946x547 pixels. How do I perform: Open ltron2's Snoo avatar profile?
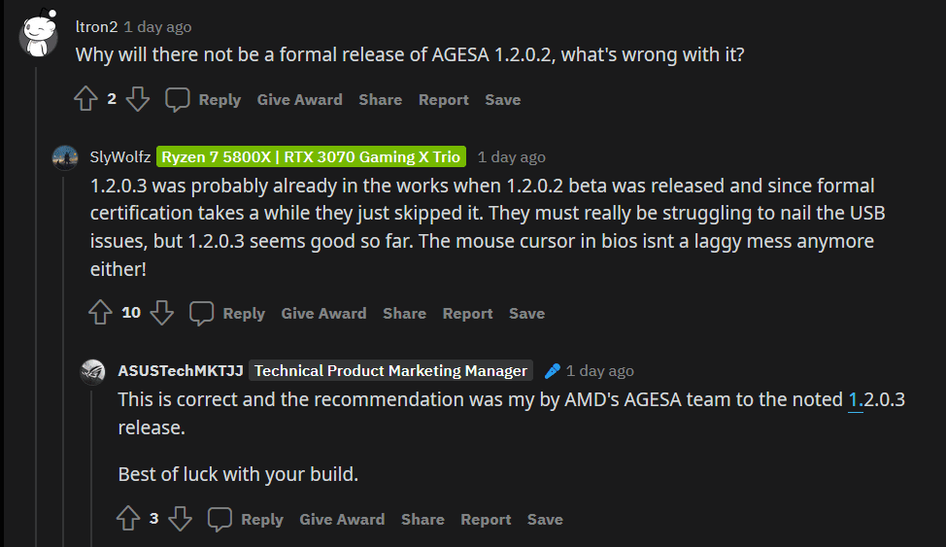(x=37, y=37)
